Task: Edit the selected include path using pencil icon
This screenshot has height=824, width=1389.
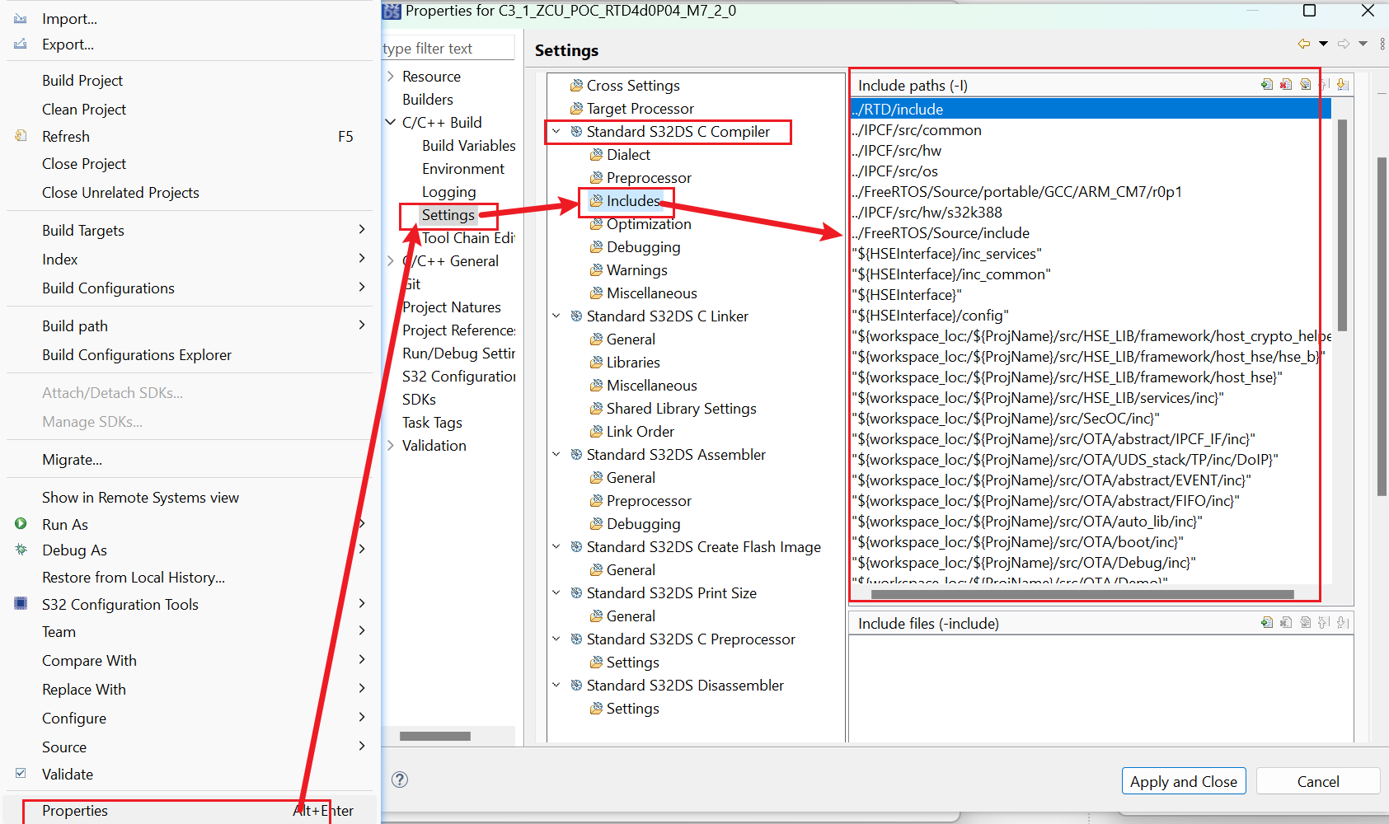Action: coord(1306,84)
